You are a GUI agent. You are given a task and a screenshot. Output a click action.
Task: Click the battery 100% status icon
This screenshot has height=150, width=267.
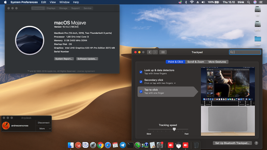pyautogui.click(x=213, y=2)
